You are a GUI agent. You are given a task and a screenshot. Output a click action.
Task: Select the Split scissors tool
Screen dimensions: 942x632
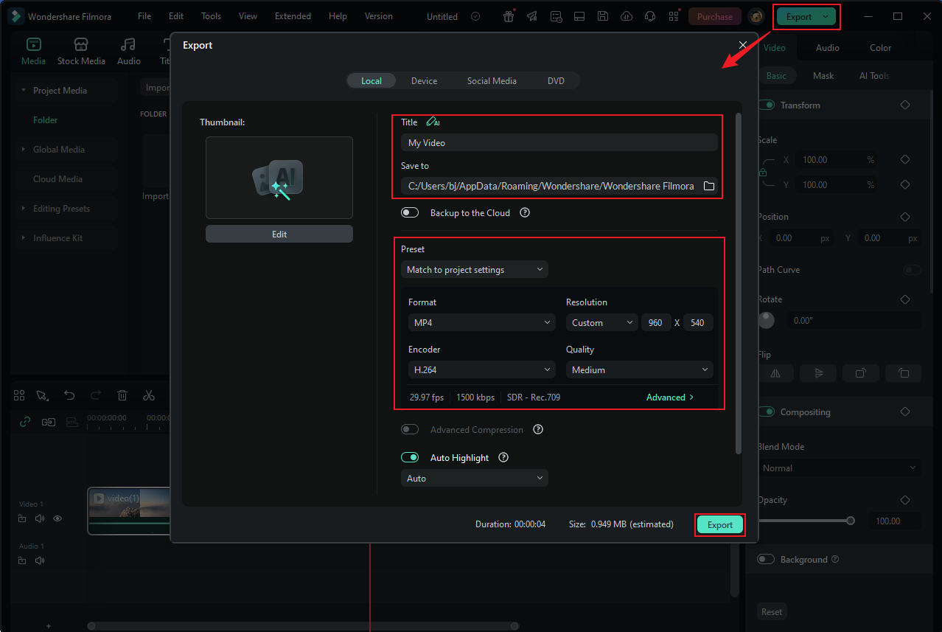(x=149, y=395)
